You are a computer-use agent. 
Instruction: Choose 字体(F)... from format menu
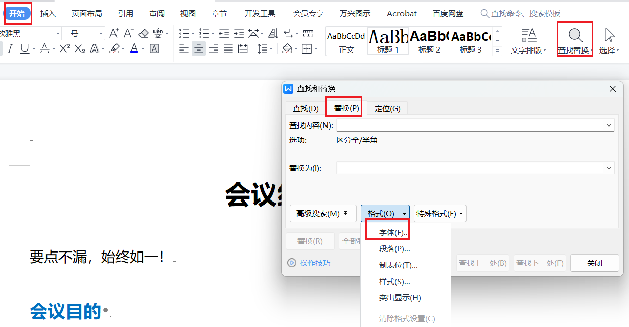393,233
